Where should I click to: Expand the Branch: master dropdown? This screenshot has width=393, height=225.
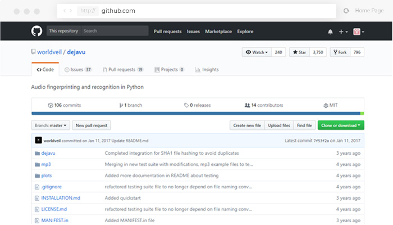pos(51,125)
